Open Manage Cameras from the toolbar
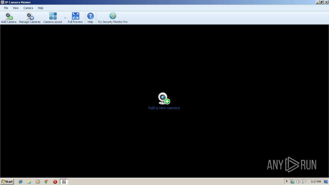Viewport: 329px width, 185px height. pyautogui.click(x=30, y=18)
